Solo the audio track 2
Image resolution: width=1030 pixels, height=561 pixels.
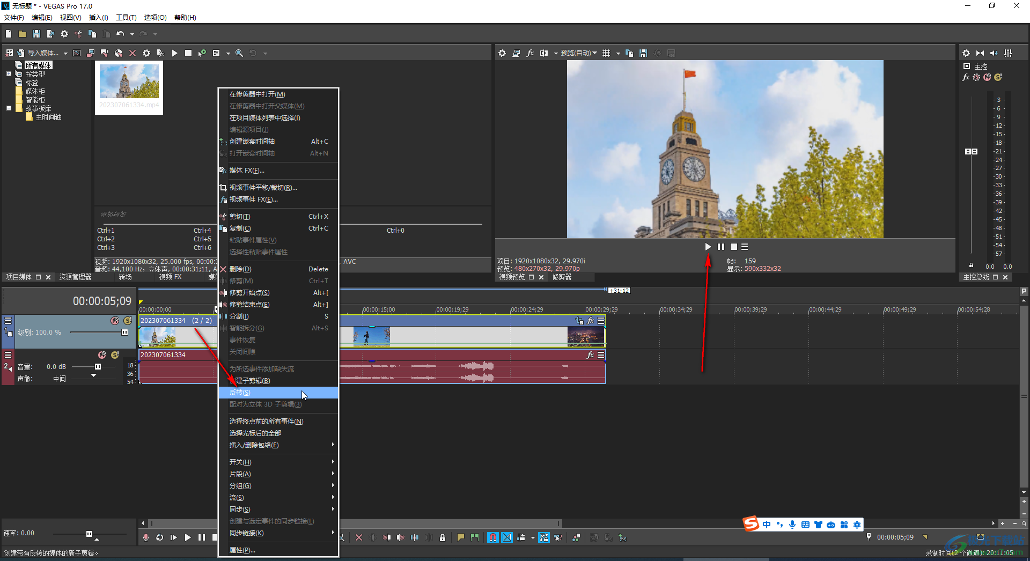(x=115, y=355)
